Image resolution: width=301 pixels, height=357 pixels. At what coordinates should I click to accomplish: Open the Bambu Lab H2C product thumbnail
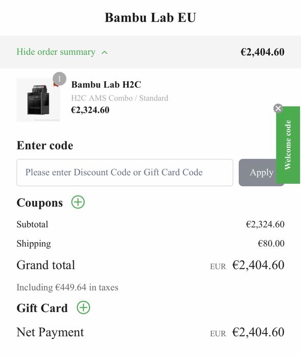click(38, 100)
